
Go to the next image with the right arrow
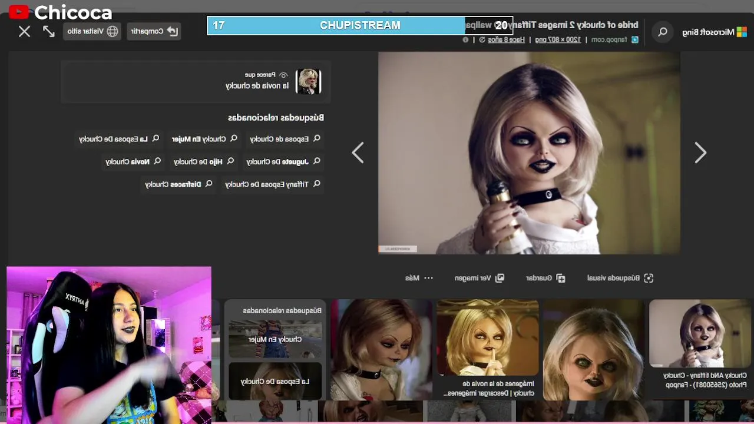[x=700, y=153]
